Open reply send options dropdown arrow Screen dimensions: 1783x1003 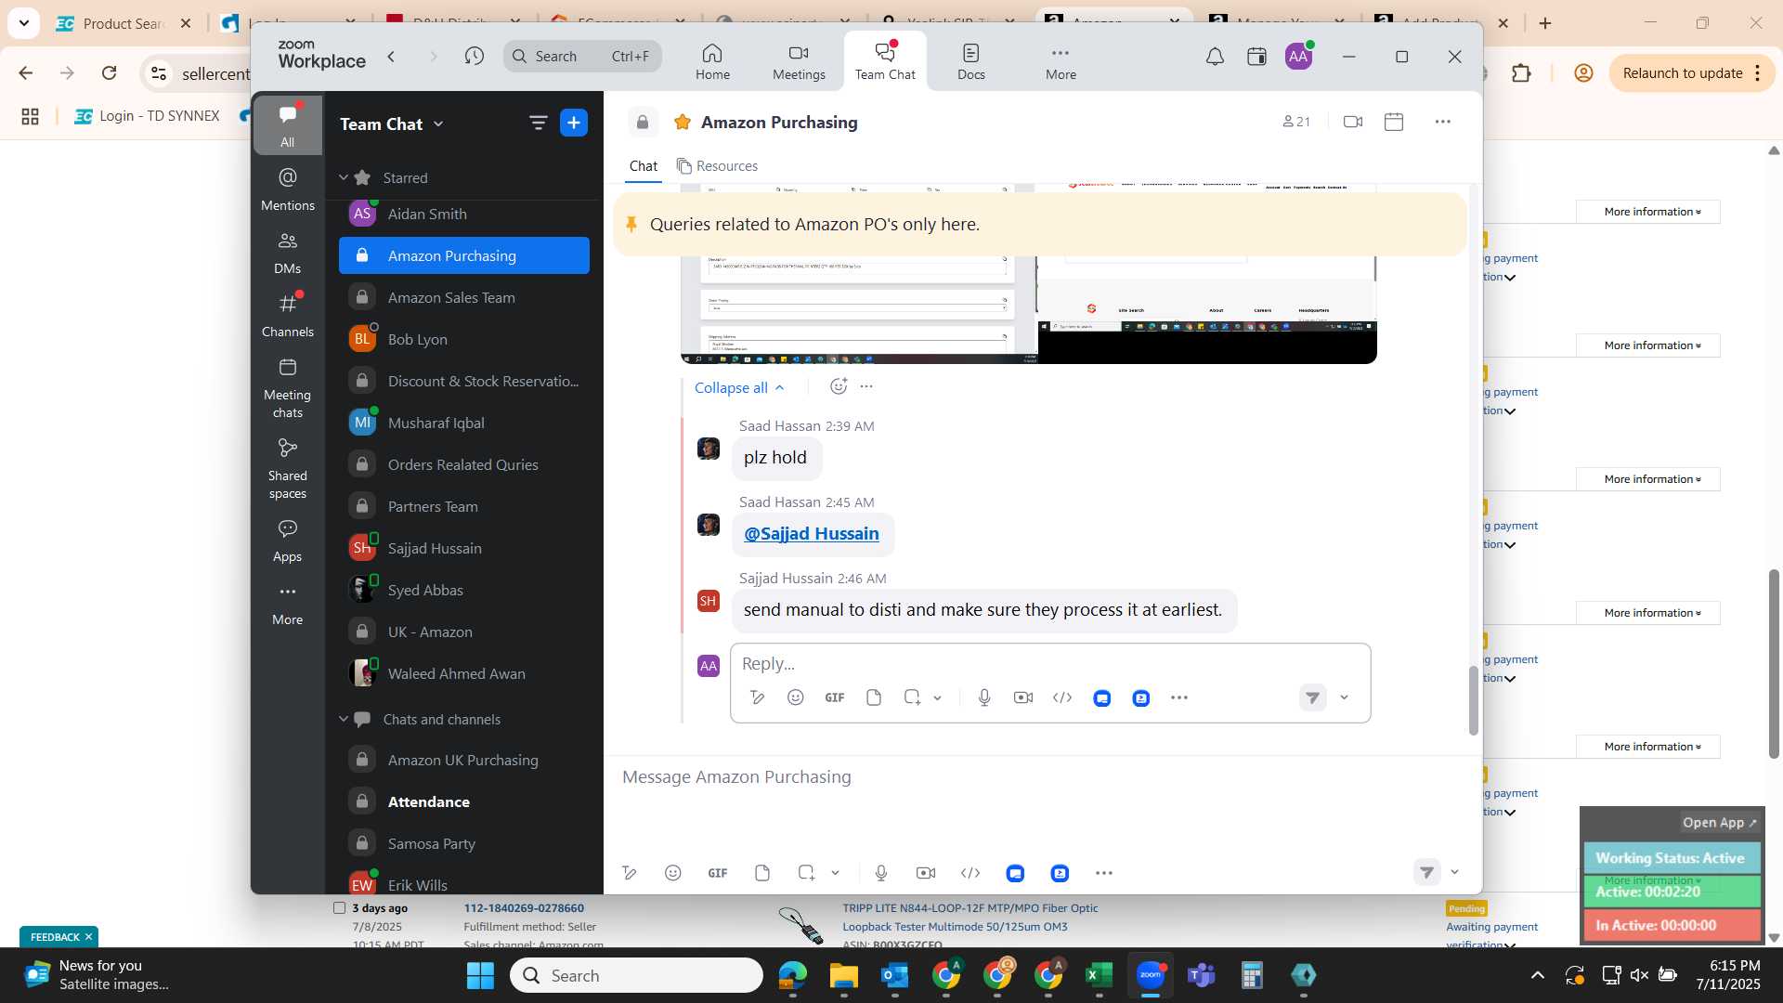pyautogui.click(x=1344, y=697)
